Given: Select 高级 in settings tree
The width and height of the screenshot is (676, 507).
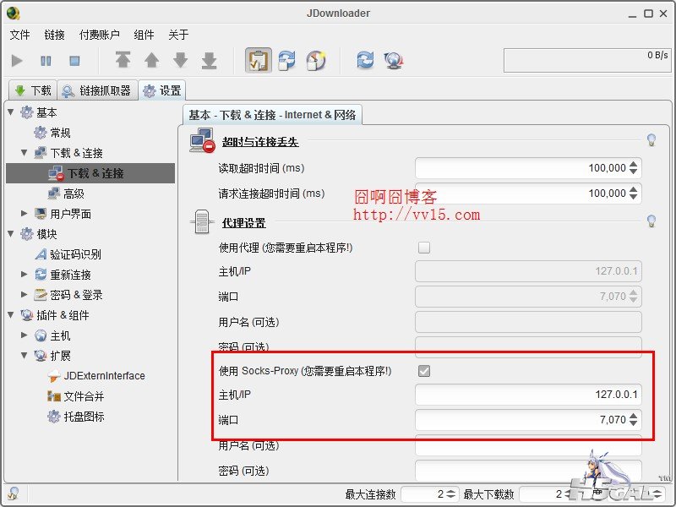Looking at the screenshot, I should pyautogui.click(x=66, y=194).
